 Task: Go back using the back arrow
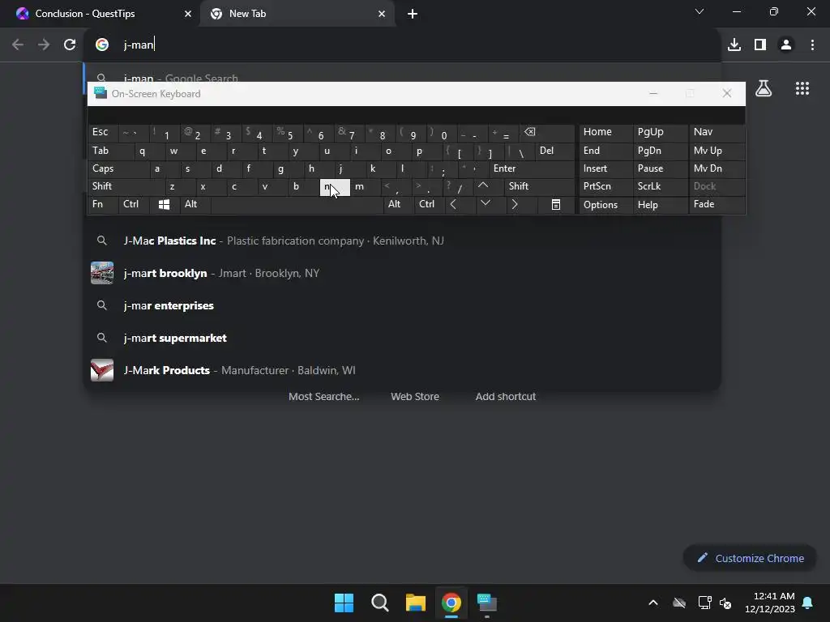tap(18, 45)
